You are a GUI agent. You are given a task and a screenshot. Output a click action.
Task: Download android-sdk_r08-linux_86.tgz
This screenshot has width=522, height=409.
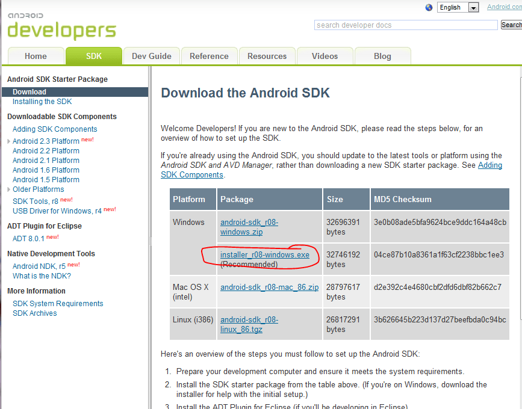point(249,324)
